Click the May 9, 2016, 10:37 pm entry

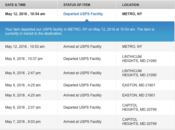24,59
